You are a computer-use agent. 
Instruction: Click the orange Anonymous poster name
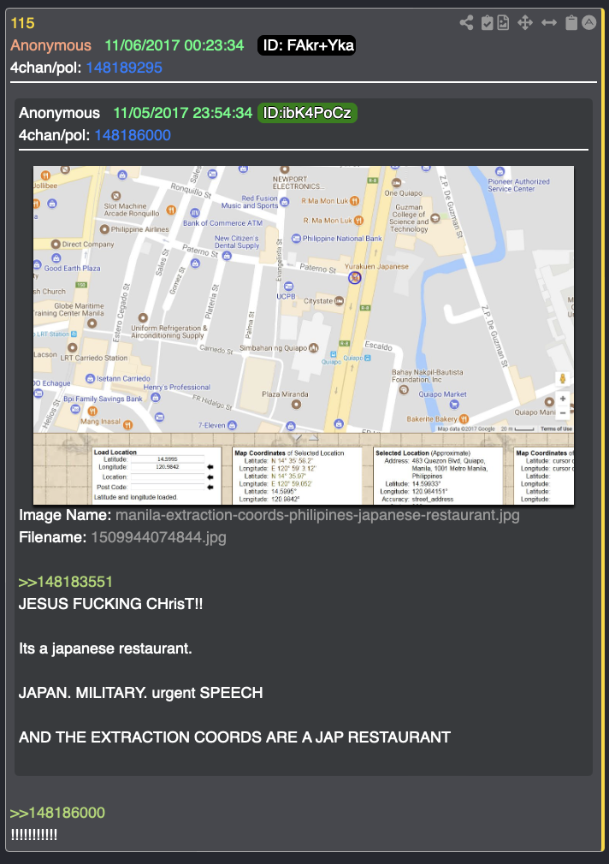click(x=50, y=45)
